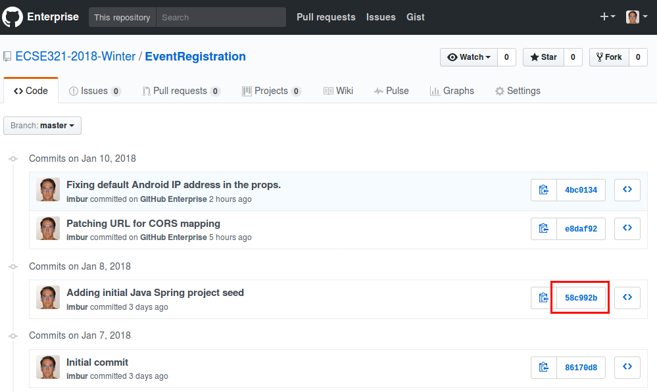Open commit Fixing default Android IP address
This screenshot has height=392, width=657.
pyautogui.click(x=174, y=185)
